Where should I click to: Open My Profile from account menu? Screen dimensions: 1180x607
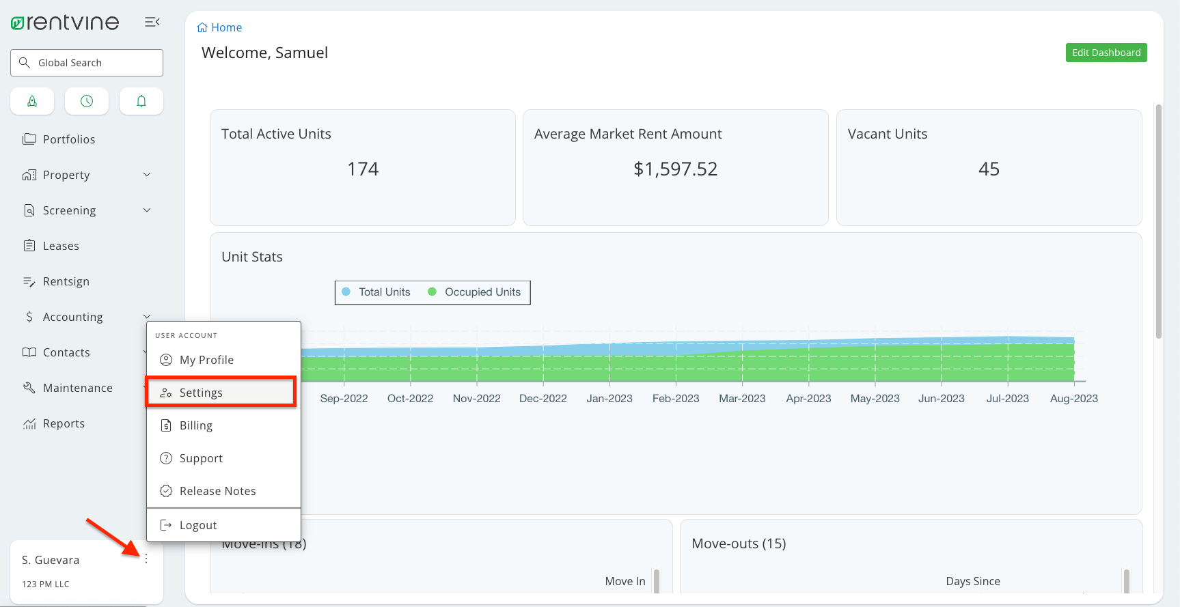coord(206,360)
